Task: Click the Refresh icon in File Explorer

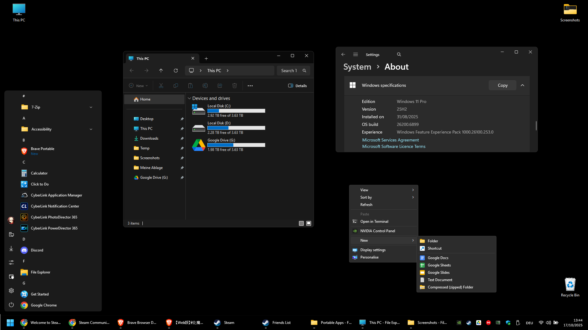Action: [x=176, y=71]
